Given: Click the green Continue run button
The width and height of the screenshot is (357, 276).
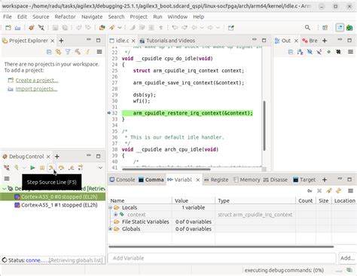Looking at the screenshot, I should click(32, 167).
